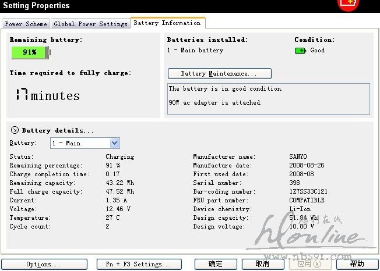
Task: Switch to the Power Scheme tab
Action: [x=26, y=24]
